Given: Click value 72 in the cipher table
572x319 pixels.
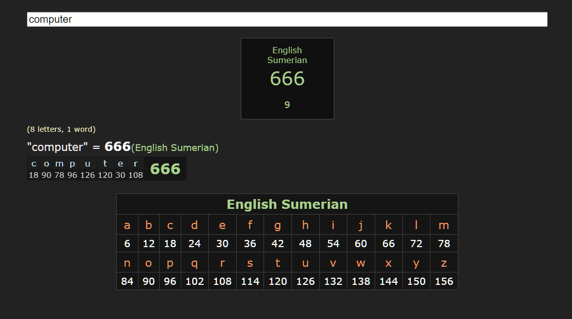Looking at the screenshot, I should point(416,244).
